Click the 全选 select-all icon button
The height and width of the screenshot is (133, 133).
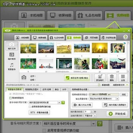tap(123, 78)
